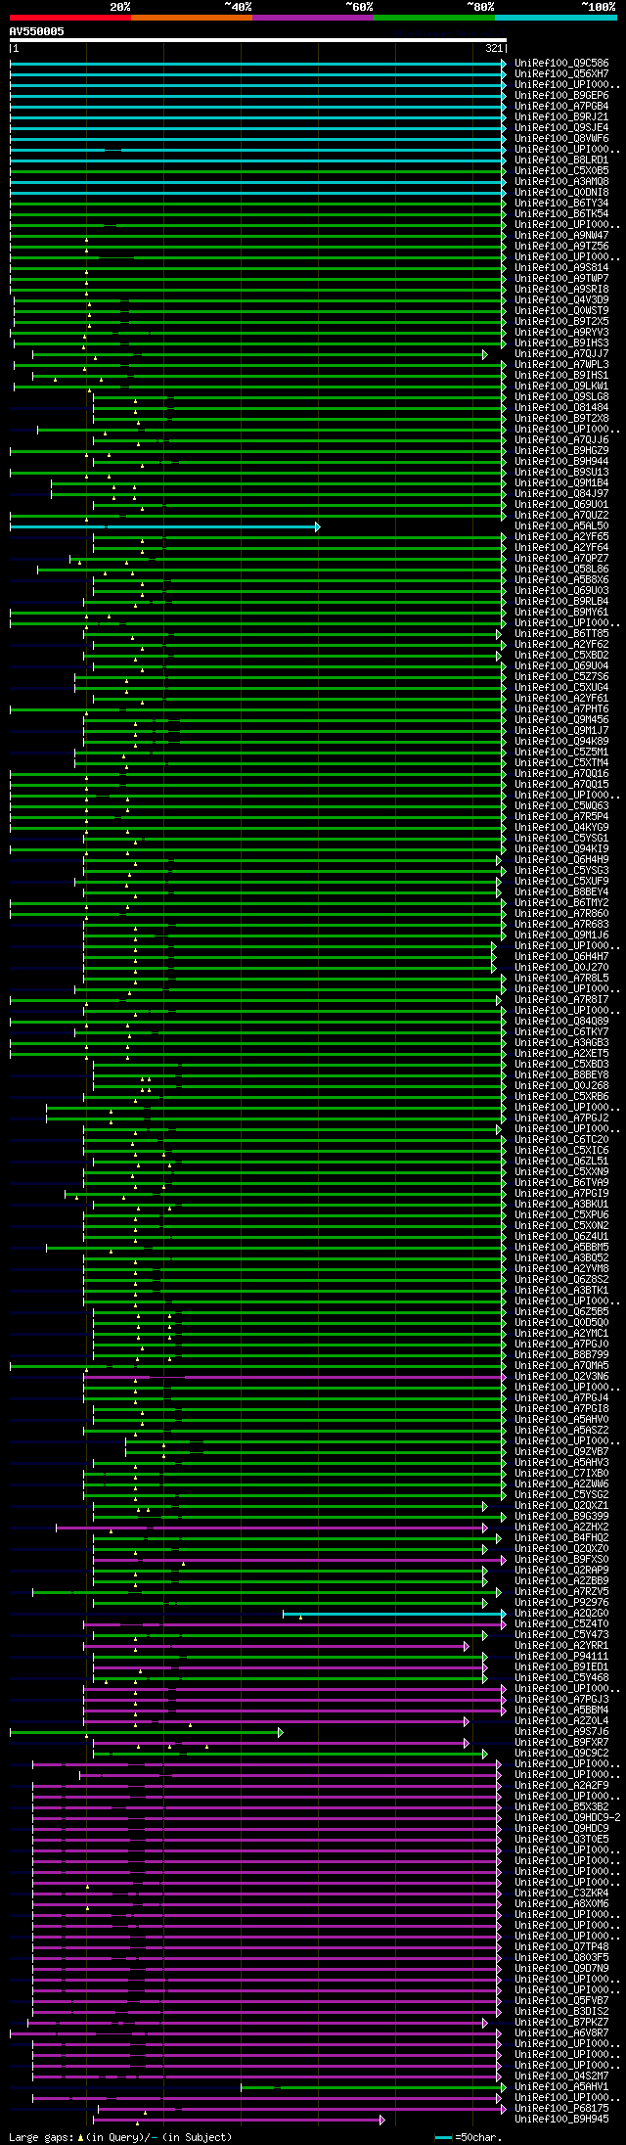
Task: Open hit UniRef100_Q56XH7
Action: coord(561,74)
